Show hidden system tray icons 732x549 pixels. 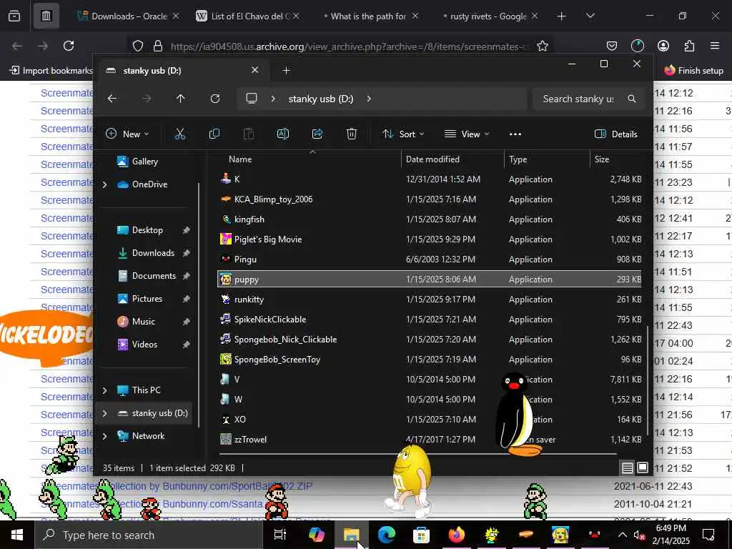623,535
